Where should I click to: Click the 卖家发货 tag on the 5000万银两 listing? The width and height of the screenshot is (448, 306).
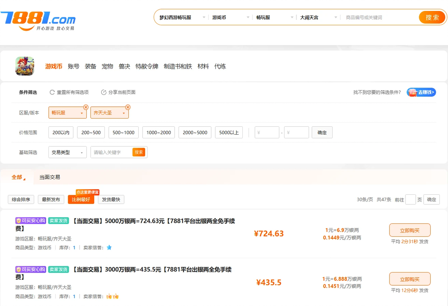click(x=59, y=221)
